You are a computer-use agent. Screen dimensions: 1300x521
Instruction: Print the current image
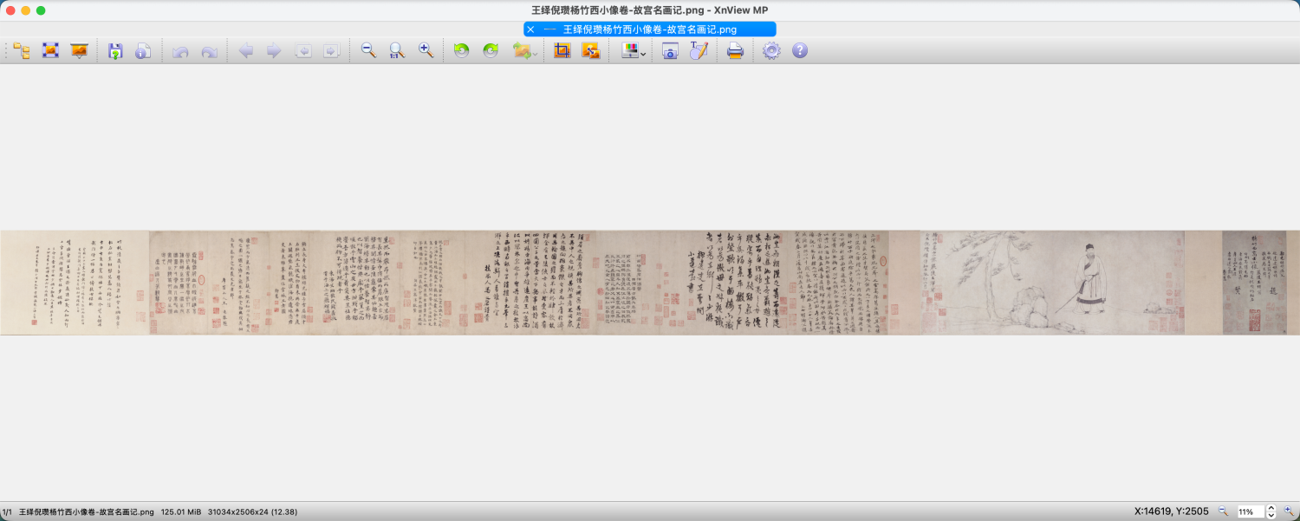[x=735, y=51]
